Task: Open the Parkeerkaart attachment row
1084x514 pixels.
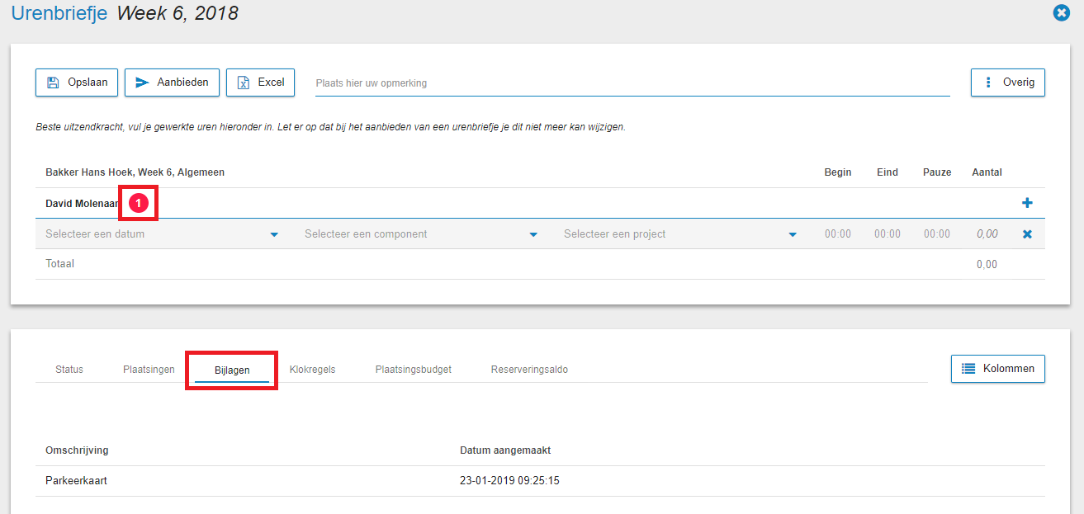Action: (x=77, y=481)
